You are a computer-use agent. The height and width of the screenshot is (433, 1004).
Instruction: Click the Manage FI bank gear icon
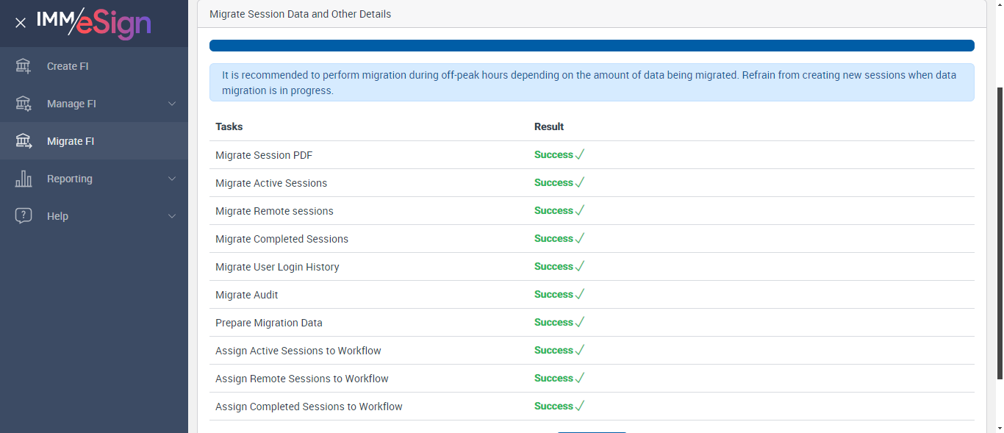click(x=24, y=104)
